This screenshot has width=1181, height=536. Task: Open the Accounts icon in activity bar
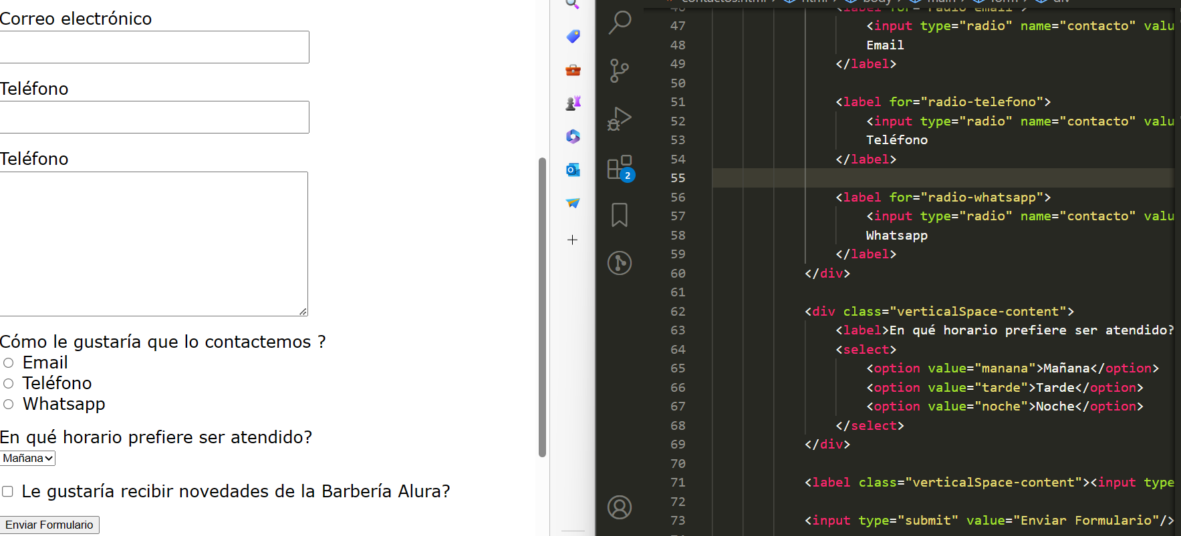coord(620,507)
